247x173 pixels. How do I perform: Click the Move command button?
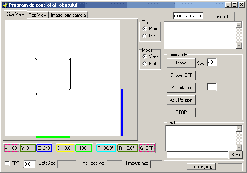click(181, 63)
